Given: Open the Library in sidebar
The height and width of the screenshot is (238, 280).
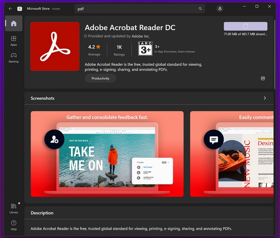Looking at the screenshot, I should coord(14,208).
